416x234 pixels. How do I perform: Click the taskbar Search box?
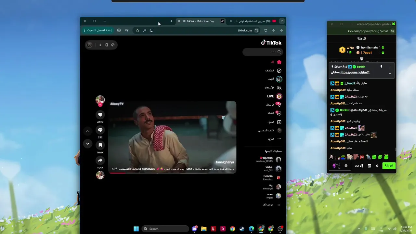[x=165, y=229]
